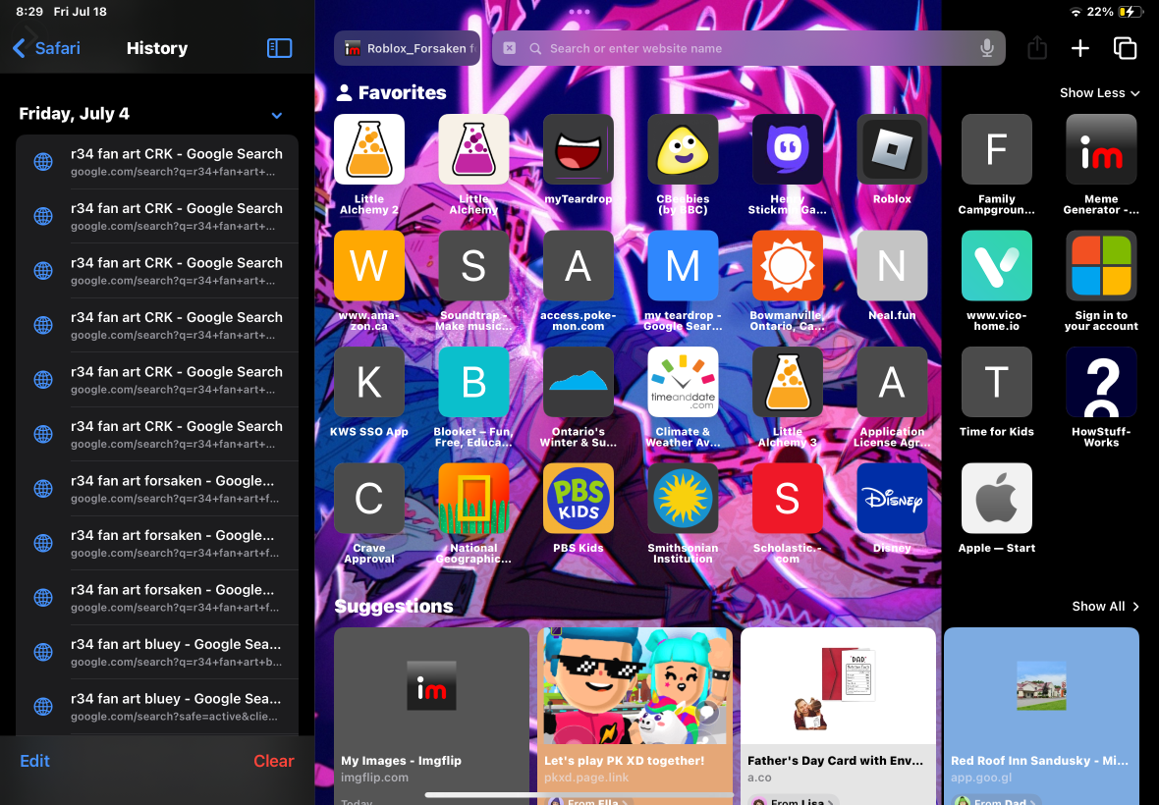Open the access.pokemon.com favorite
The width and height of the screenshot is (1159, 805).
[x=578, y=266]
